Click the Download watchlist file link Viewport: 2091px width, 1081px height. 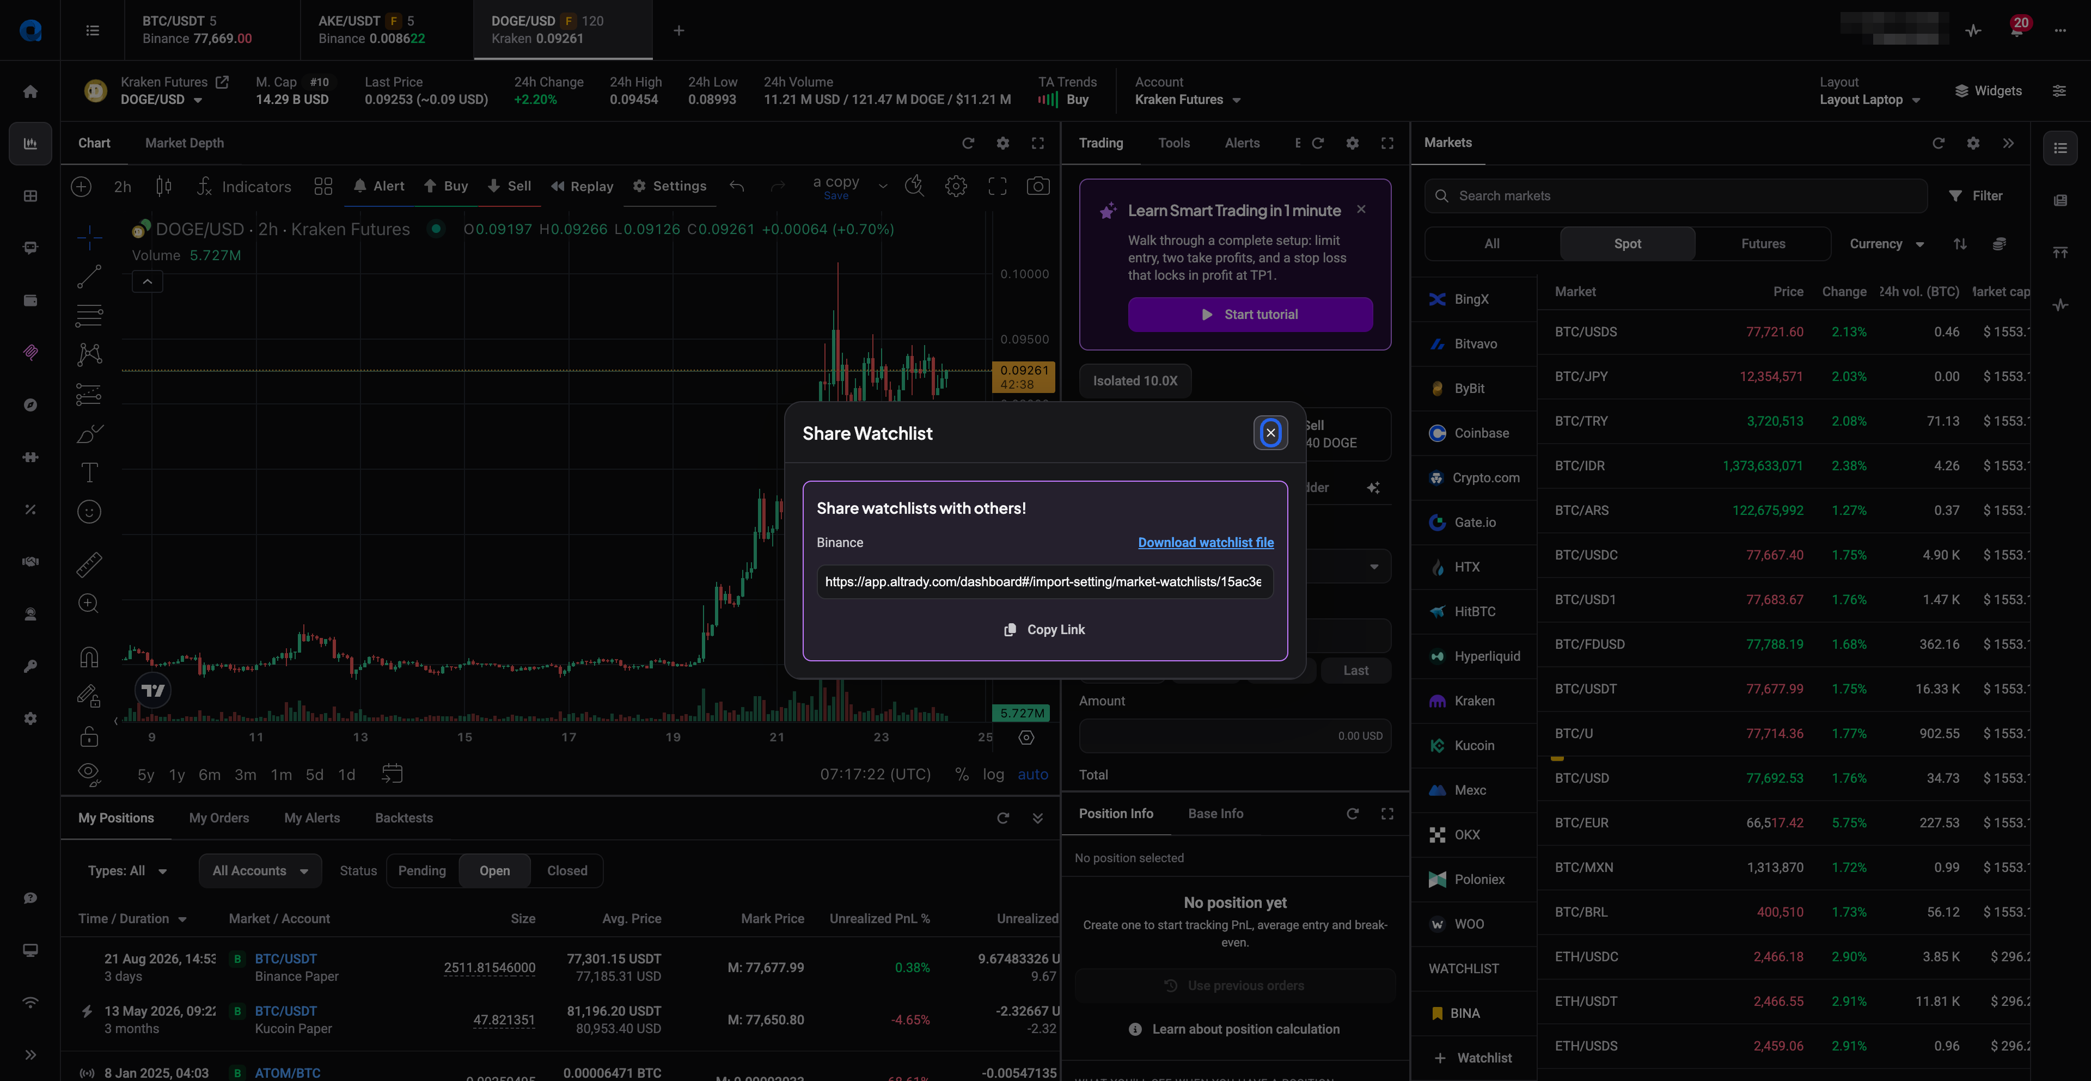click(x=1206, y=543)
